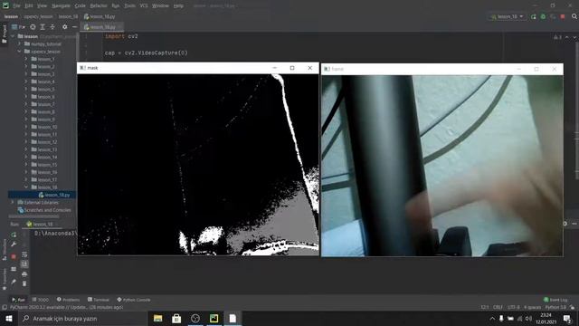The image size is (579, 326).
Task: Start debugging with the green bug icon
Action: (x=543, y=16)
